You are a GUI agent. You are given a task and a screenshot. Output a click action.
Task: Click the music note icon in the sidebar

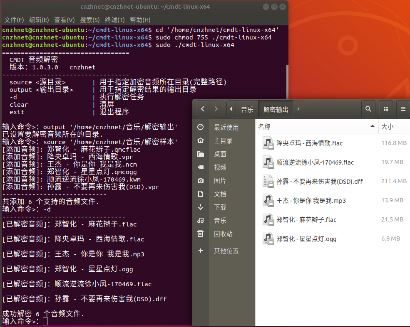[201, 220]
